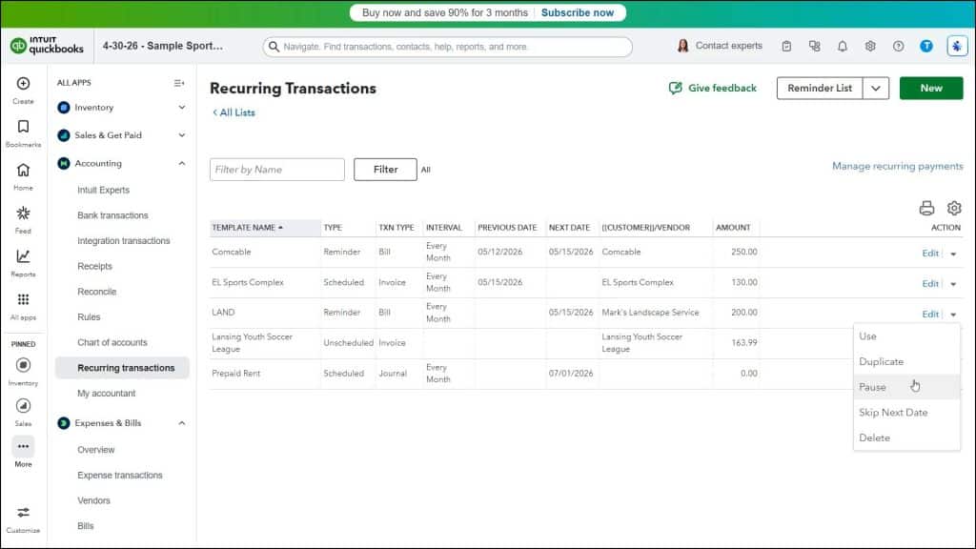The width and height of the screenshot is (976, 549).
Task: Click the Give feedback icon
Action: pos(676,88)
